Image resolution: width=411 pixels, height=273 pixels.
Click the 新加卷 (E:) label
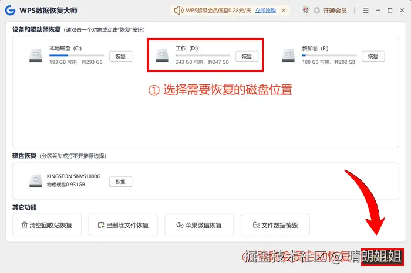click(315, 49)
